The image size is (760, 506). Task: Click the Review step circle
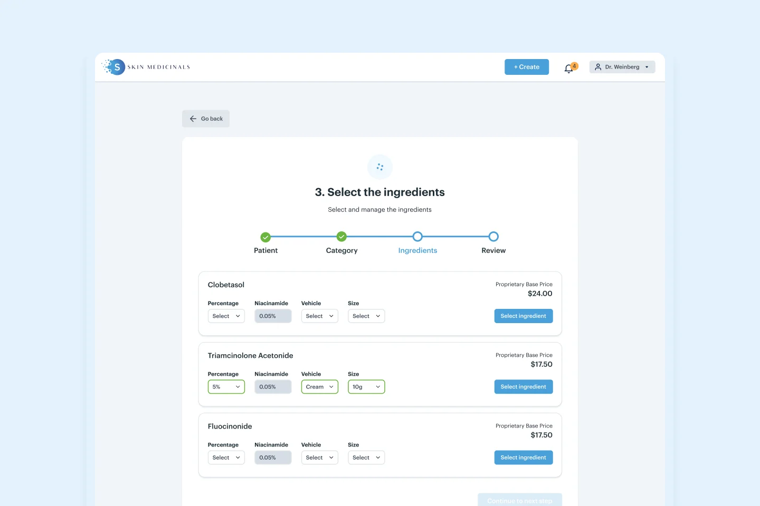pos(493,236)
